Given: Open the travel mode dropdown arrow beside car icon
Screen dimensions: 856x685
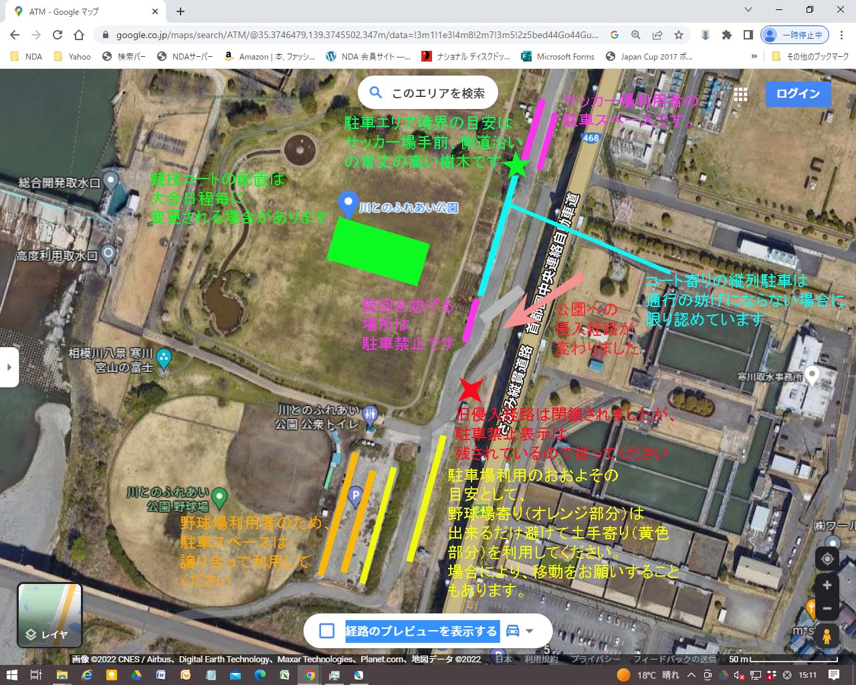Looking at the screenshot, I should pyautogui.click(x=530, y=631).
